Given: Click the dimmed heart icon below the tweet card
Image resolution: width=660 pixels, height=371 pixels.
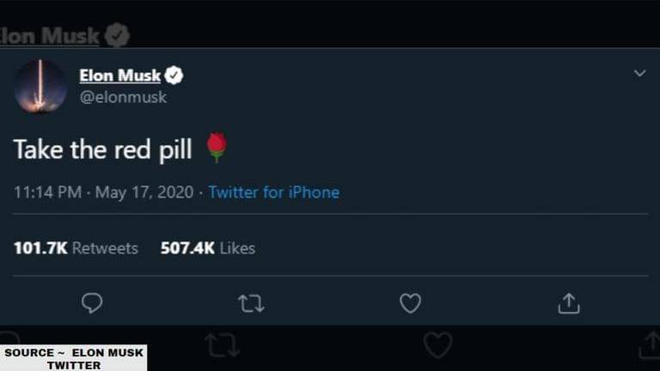Looking at the screenshot, I should click(x=438, y=345).
